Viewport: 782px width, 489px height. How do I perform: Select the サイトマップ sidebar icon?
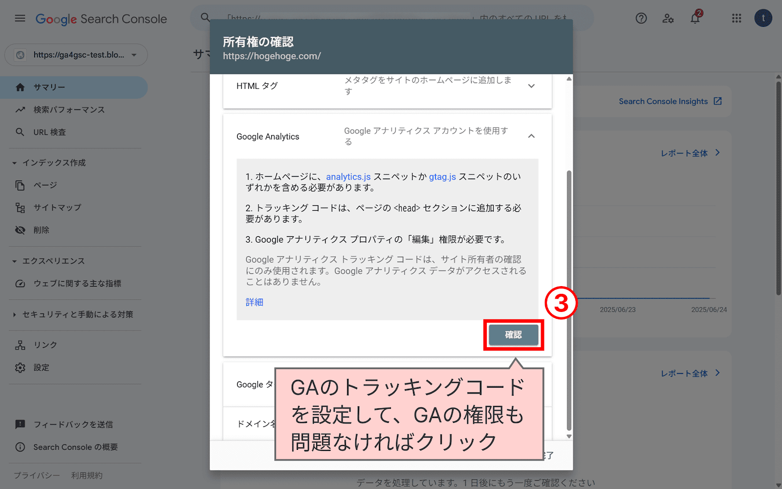tap(20, 207)
